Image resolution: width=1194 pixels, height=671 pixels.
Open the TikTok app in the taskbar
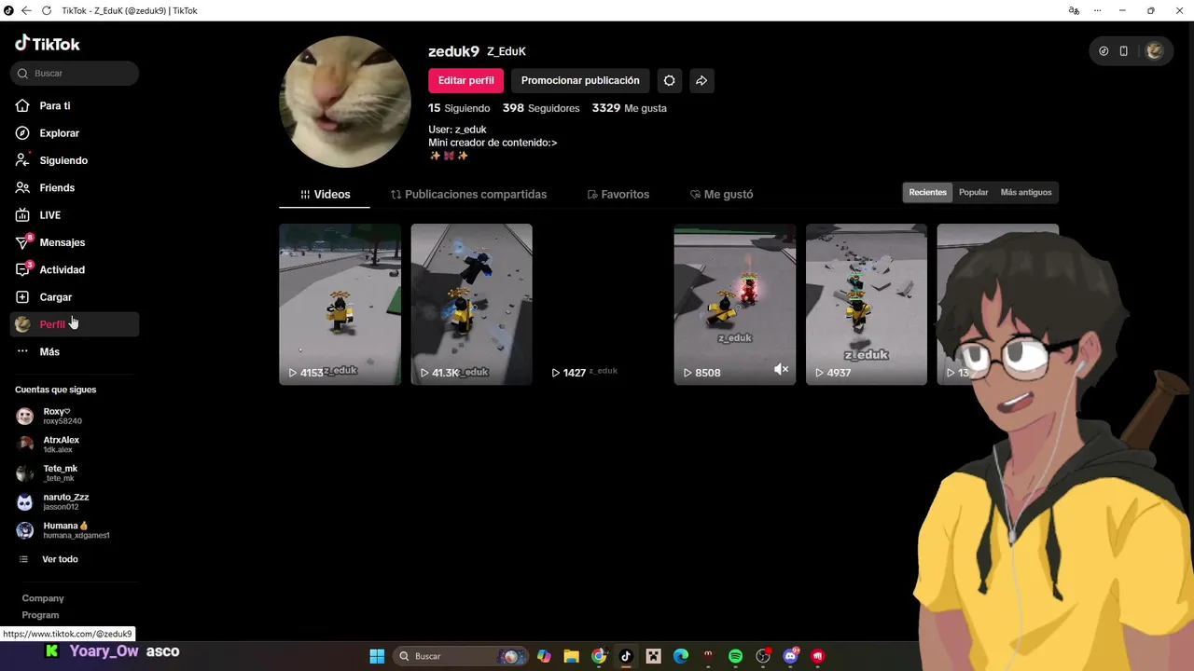tap(626, 656)
